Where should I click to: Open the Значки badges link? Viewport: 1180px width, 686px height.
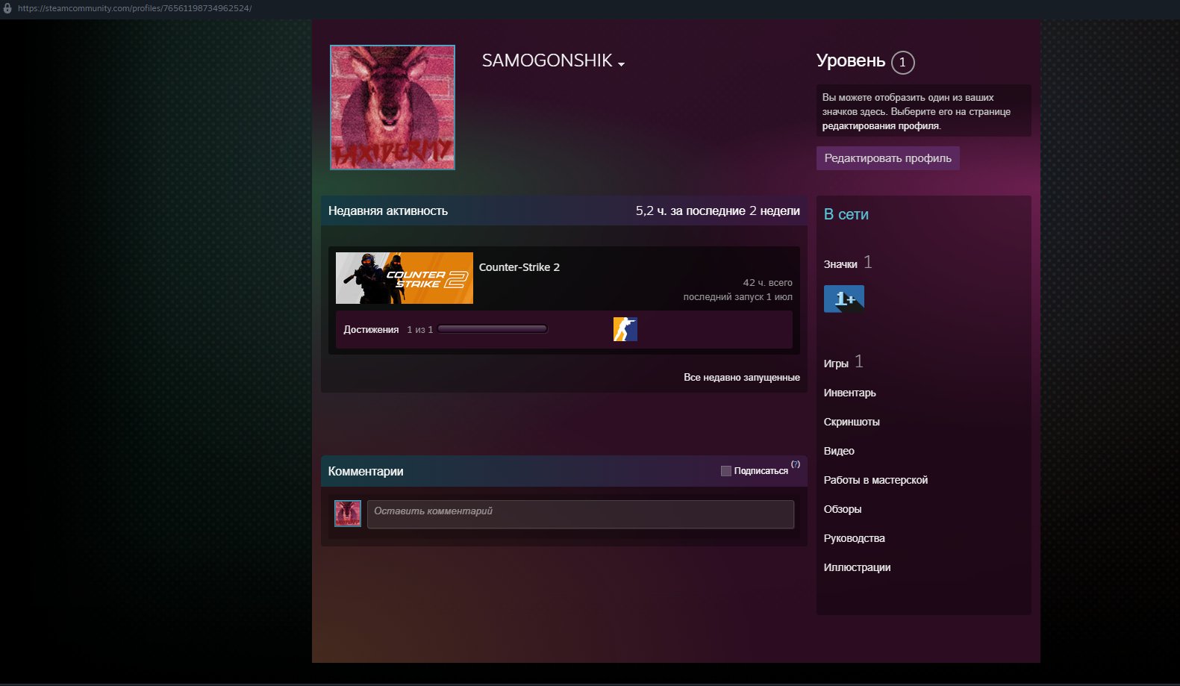point(840,264)
